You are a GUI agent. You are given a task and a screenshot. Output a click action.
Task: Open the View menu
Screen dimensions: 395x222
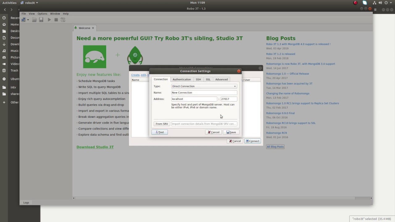tap(32, 14)
